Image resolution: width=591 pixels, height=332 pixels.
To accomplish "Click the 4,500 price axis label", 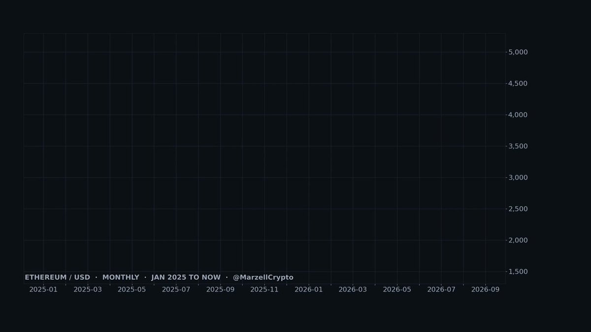I will tap(518, 84).
